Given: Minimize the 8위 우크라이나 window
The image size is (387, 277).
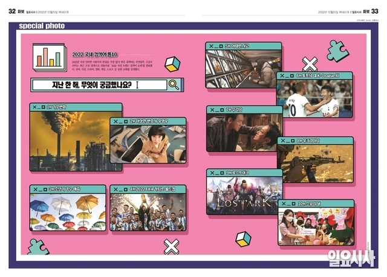Looking at the screenshot, I should [288, 142].
